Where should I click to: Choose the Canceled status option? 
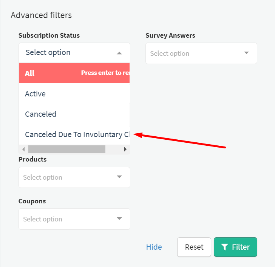pos(74,114)
